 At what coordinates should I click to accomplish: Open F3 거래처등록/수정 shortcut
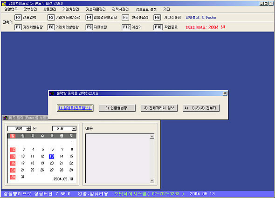(51, 18)
